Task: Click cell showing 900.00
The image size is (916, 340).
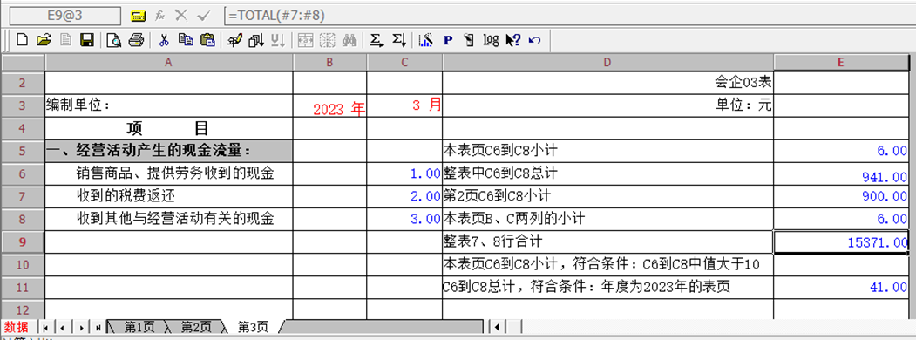Action: pyautogui.click(x=841, y=196)
